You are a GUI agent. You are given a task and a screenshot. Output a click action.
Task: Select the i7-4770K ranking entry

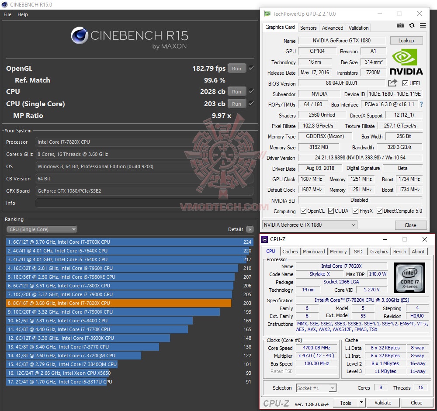(x=97, y=329)
